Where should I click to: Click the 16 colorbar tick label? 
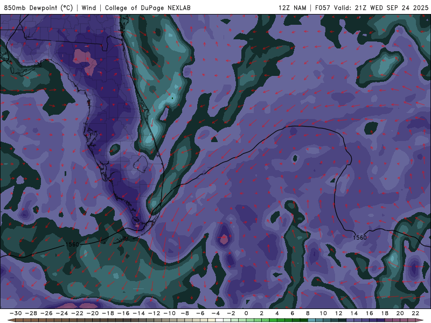tap(370, 313)
